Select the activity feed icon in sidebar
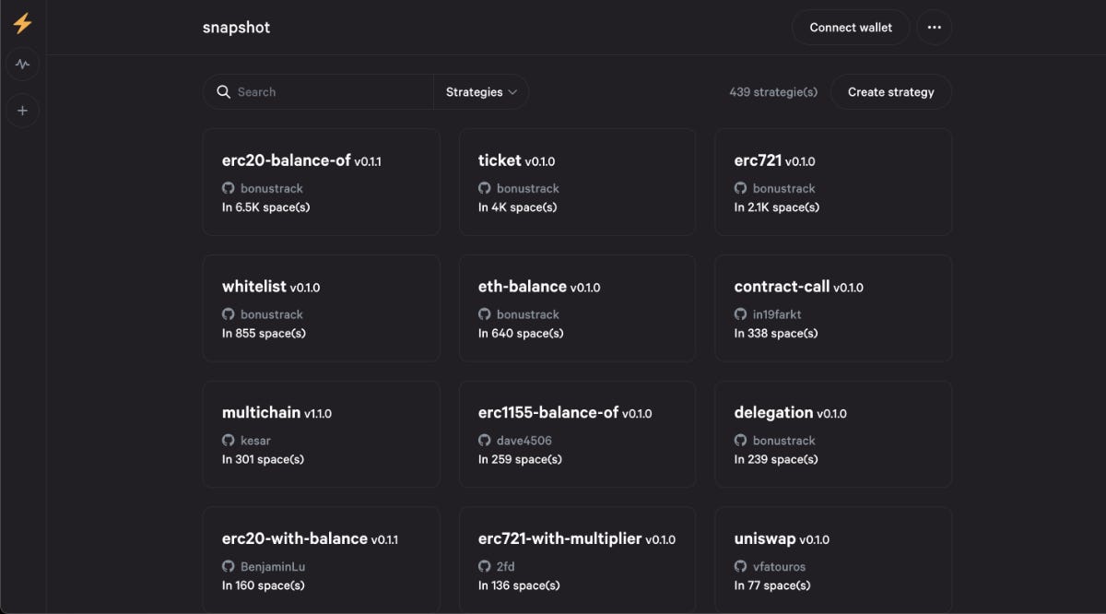This screenshot has width=1106, height=614. [22, 65]
